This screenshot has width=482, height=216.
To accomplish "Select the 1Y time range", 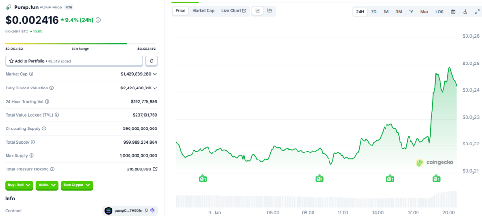I will coord(411,12).
